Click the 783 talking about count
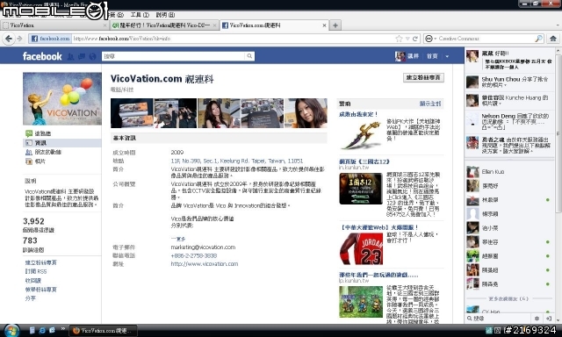This screenshot has height=337, width=562. tap(30, 240)
